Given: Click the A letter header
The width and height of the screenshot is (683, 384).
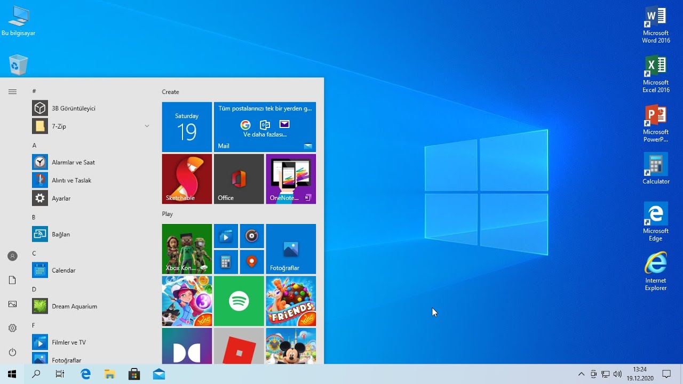Looking at the screenshot, I should click(34, 145).
